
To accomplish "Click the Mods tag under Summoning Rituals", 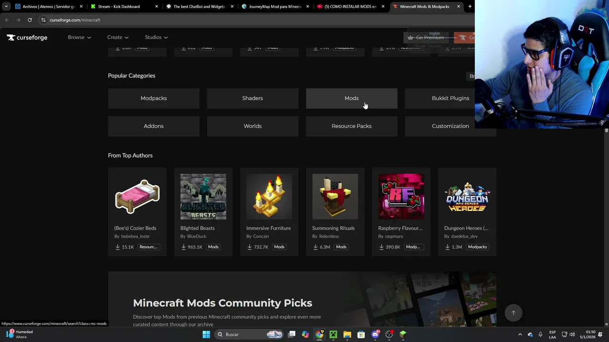I will point(341,247).
